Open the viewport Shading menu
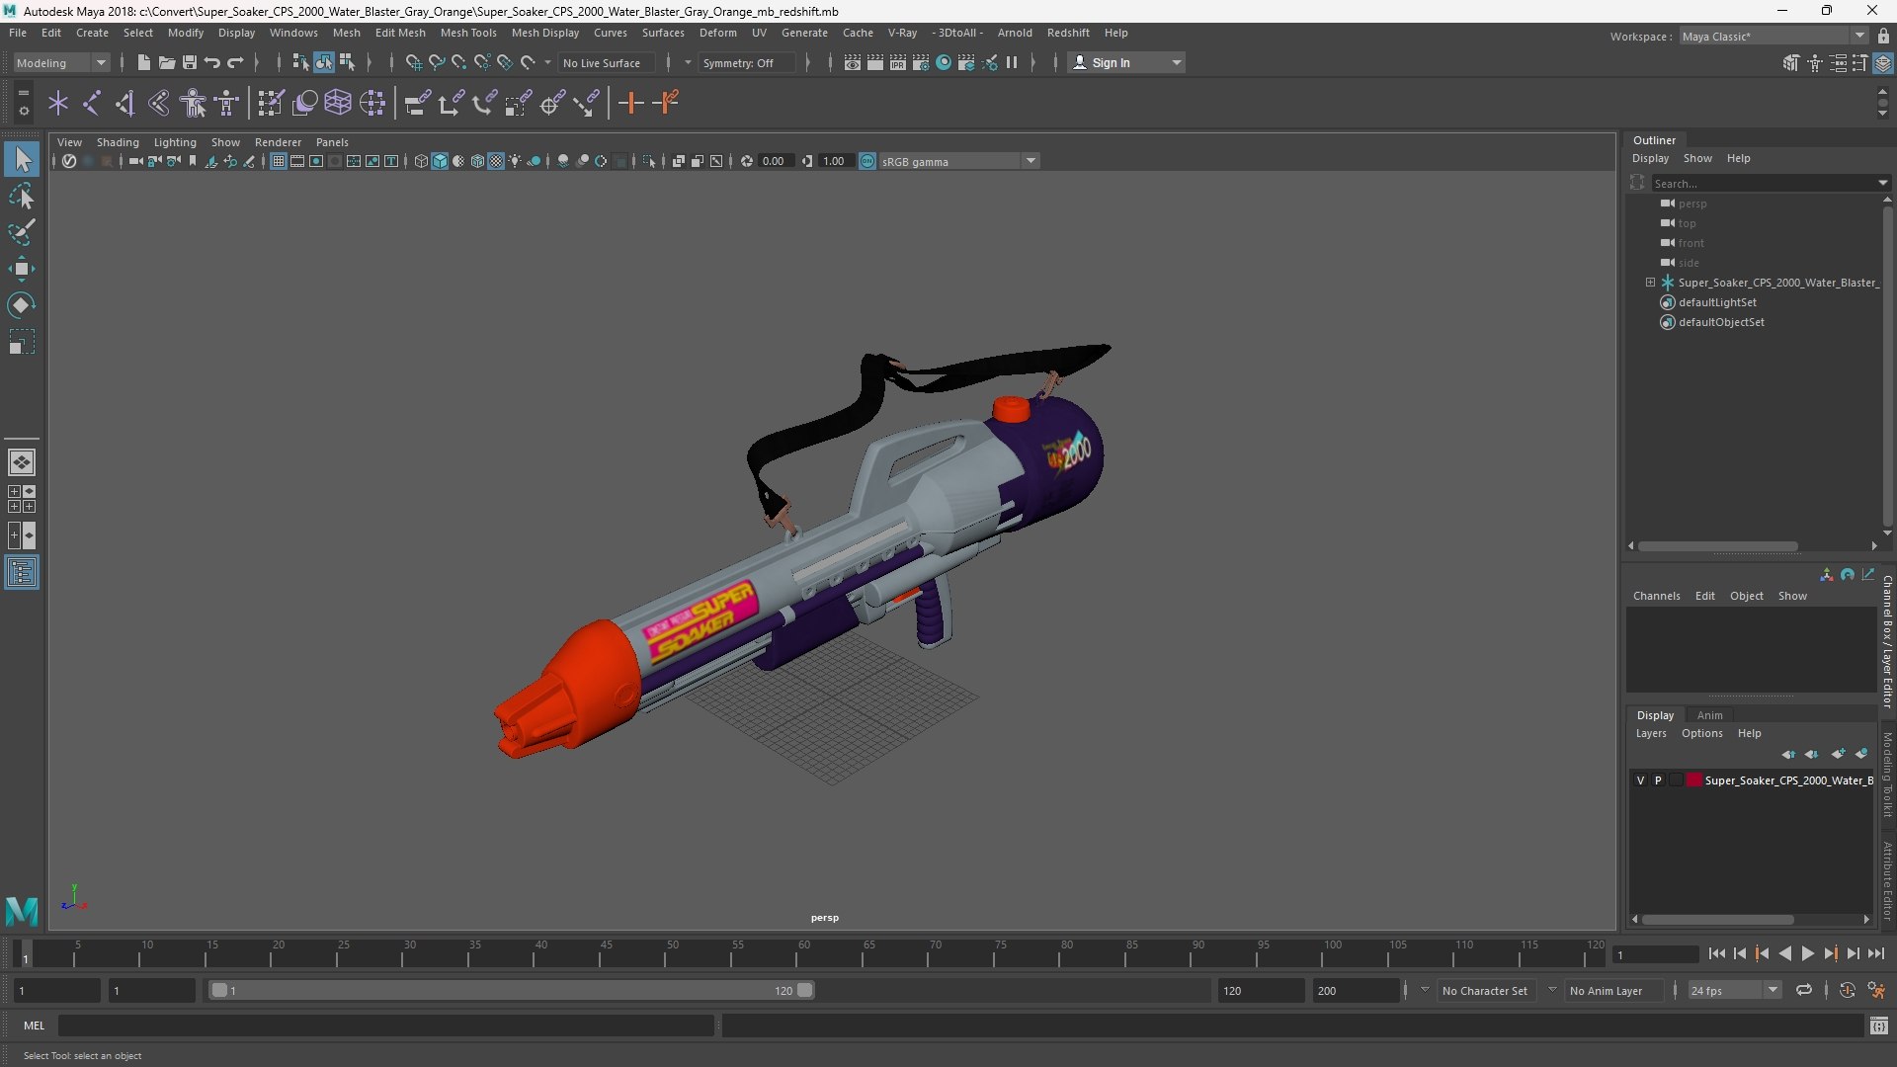The width and height of the screenshot is (1897, 1067). 118,142
